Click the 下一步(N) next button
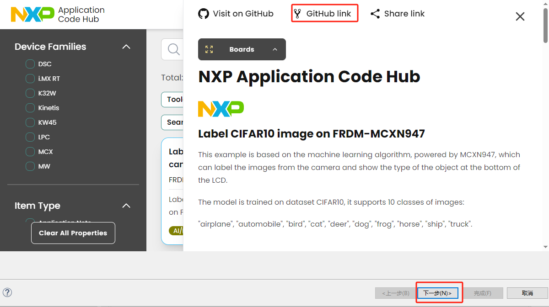The height and width of the screenshot is (307, 549). (437, 293)
